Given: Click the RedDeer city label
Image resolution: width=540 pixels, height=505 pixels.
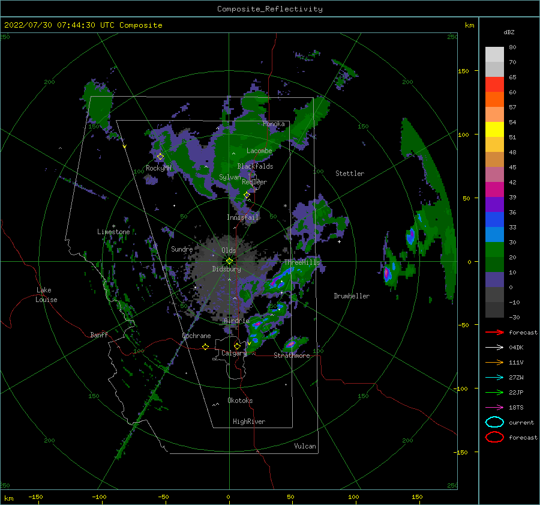Looking at the screenshot, I should point(254,182).
